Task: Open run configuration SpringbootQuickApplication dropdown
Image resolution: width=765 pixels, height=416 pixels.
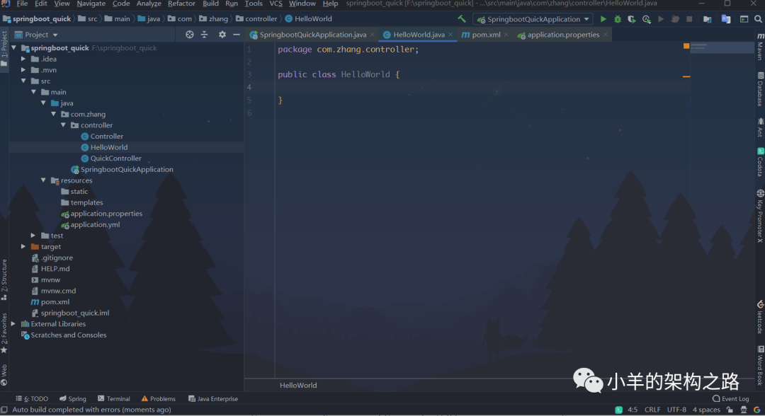Action: coord(533,19)
